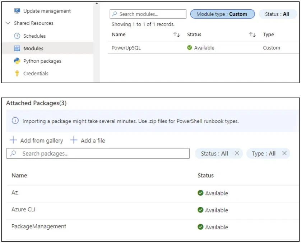The image size is (301, 243).
Task: Open the Status : All modules filter
Action: 277,14
